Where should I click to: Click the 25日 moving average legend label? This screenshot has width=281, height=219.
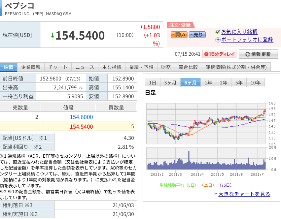tap(208, 185)
